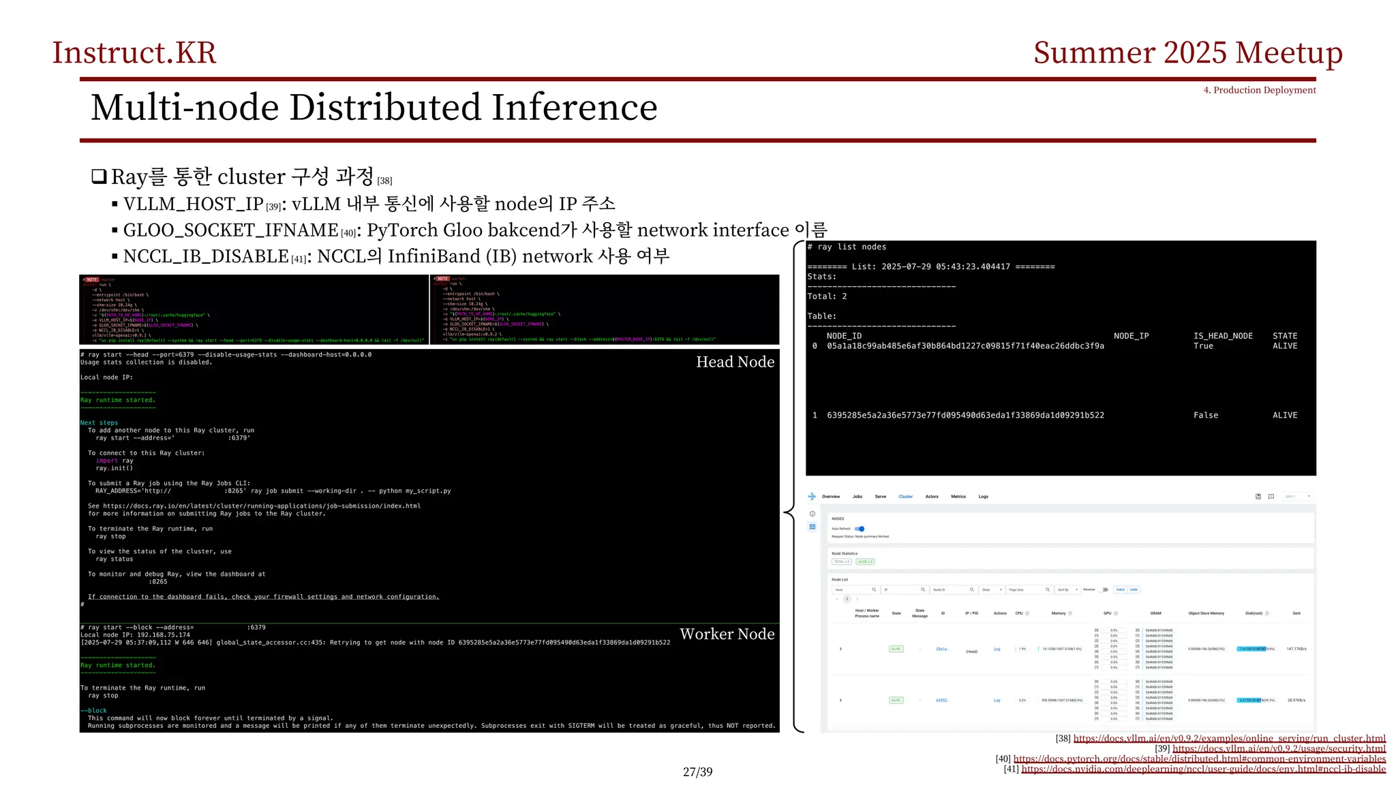The width and height of the screenshot is (1396, 785).
Task: Click the "Summer 2025 Meetup" header text
Action: click(1188, 52)
